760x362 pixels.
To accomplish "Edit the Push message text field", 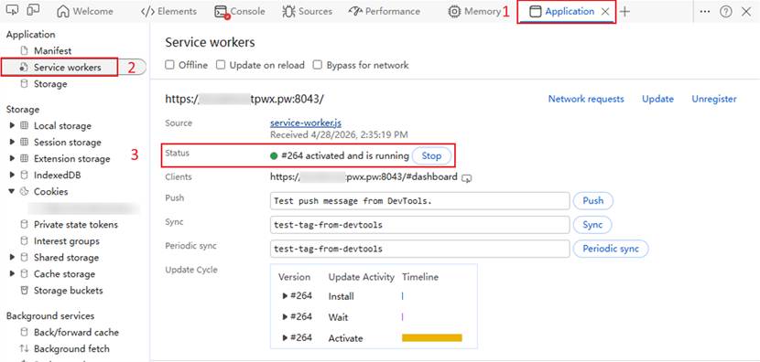I will (419, 201).
